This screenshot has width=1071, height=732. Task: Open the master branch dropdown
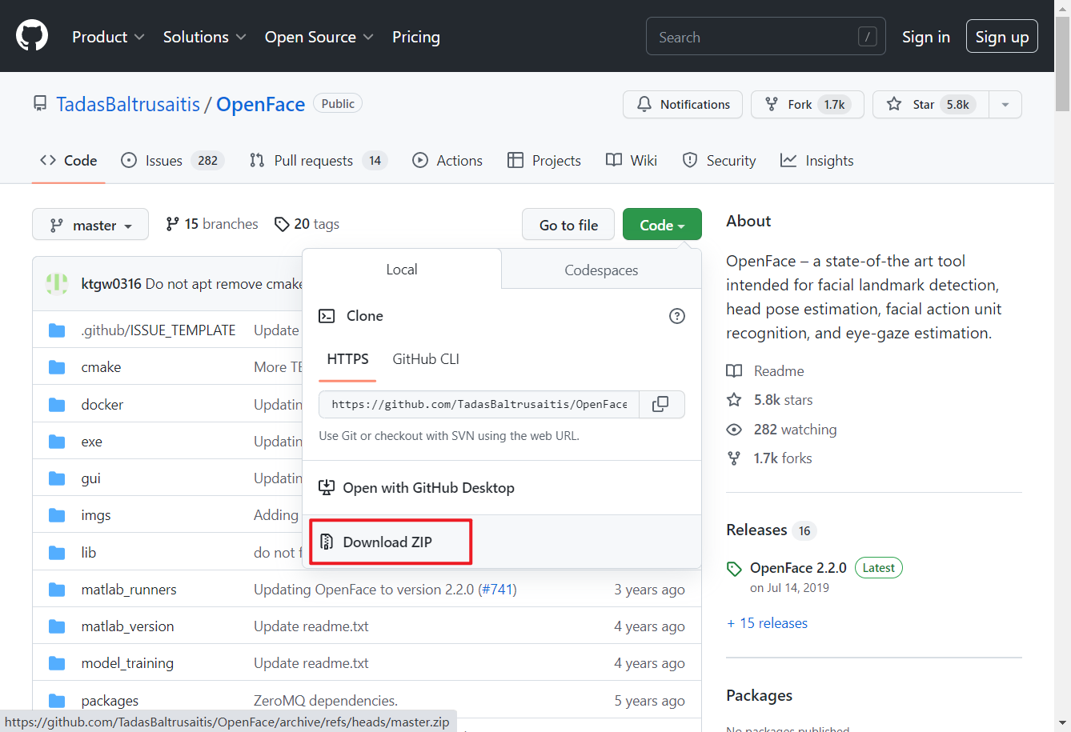(x=90, y=225)
